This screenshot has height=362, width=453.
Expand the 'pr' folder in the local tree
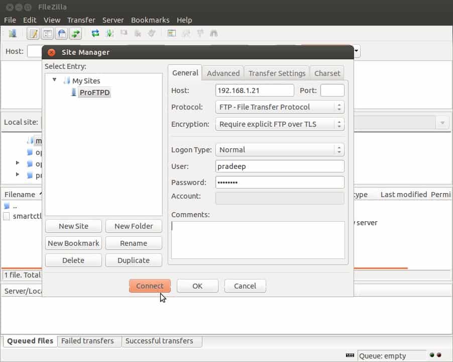point(18,174)
